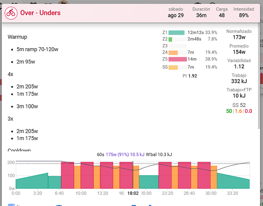Click the cooldown ramp segment at chart end

(233, 182)
